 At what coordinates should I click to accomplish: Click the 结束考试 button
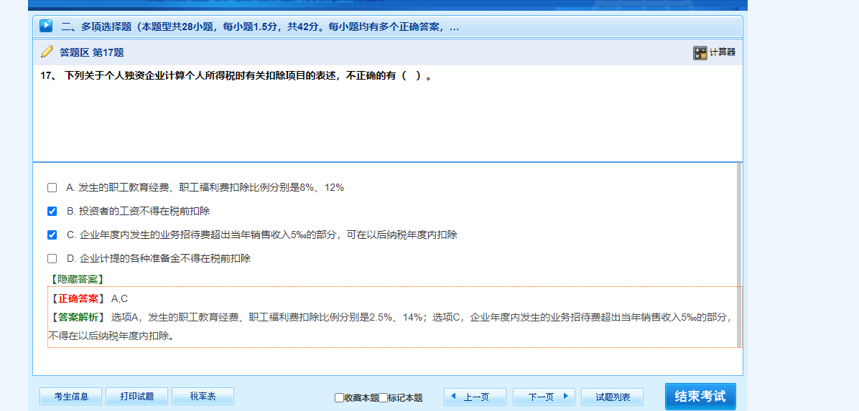tap(700, 396)
